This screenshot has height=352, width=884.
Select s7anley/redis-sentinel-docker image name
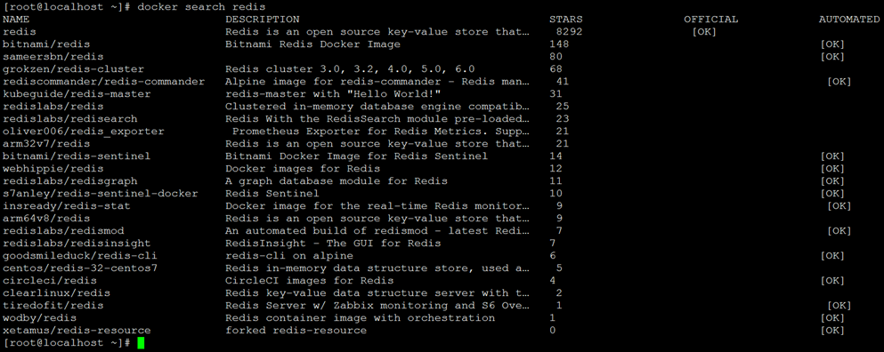coord(101,193)
